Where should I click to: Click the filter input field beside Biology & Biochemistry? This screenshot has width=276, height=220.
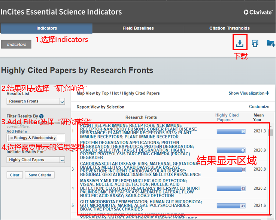pyautogui.click(x=61, y=138)
